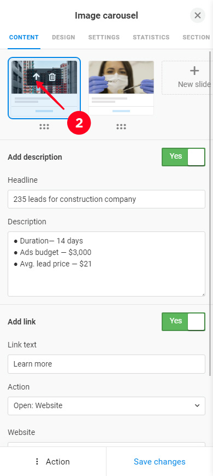Click the Description text area
The height and width of the screenshot is (476, 213).
106,264
